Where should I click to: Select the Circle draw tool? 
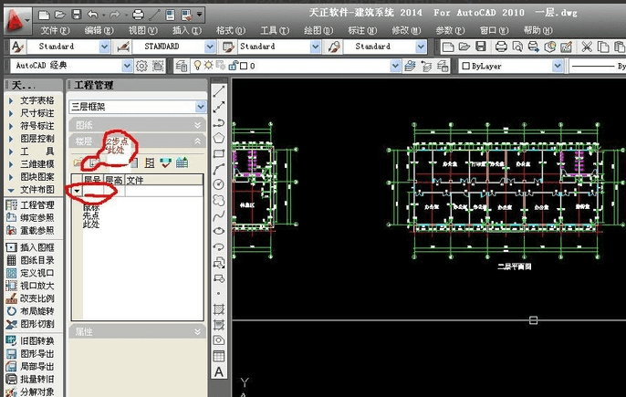coord(219,184)
